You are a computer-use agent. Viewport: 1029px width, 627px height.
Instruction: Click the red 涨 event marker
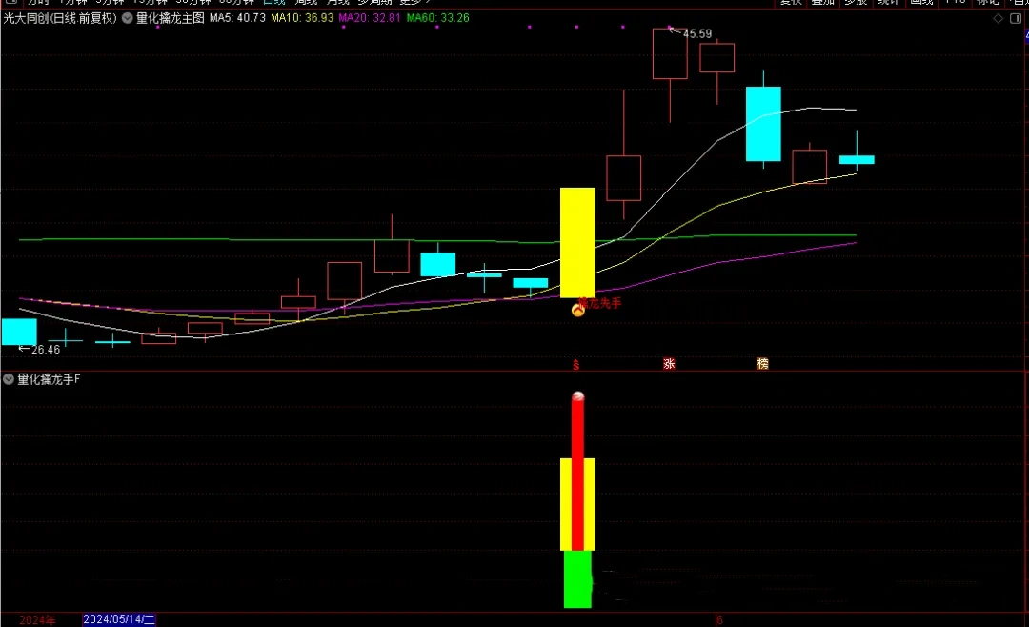[x=669, y=363]
